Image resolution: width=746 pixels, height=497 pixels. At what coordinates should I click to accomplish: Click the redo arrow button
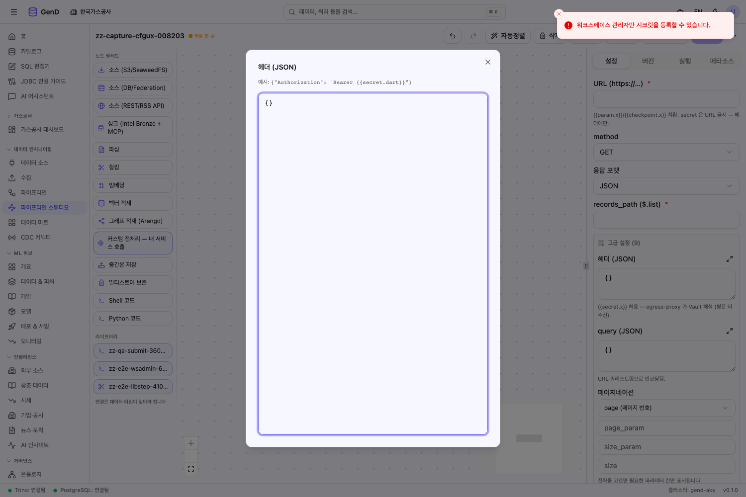473,36
